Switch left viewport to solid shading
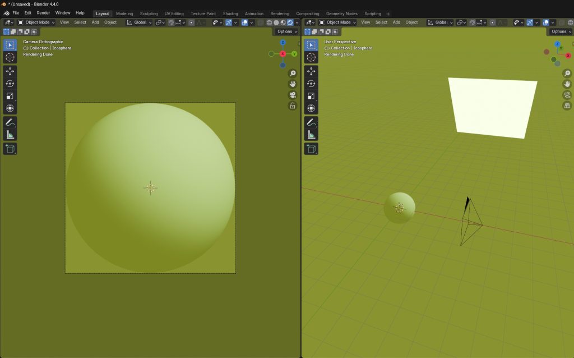Screen dimensions: 574x358 coord(276,22)
